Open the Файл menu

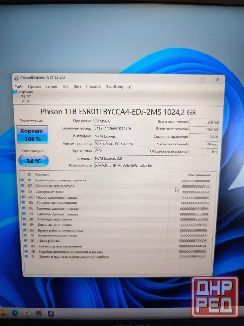tap(19, 86)
